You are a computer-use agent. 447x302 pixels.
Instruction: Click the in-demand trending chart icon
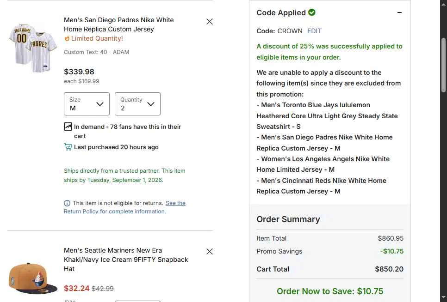pos(68,127)
